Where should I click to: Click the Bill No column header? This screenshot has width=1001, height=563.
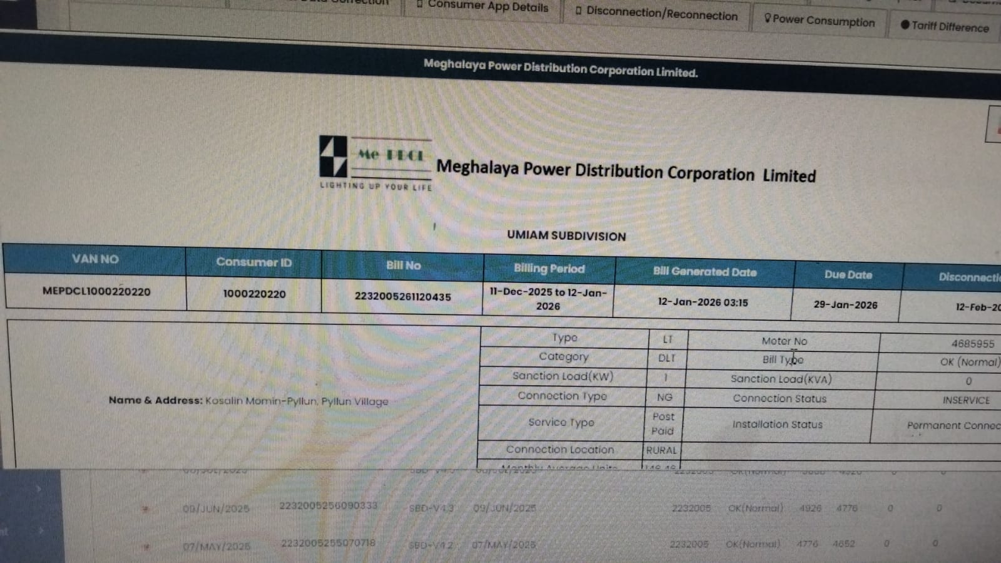tap(403, 266)
